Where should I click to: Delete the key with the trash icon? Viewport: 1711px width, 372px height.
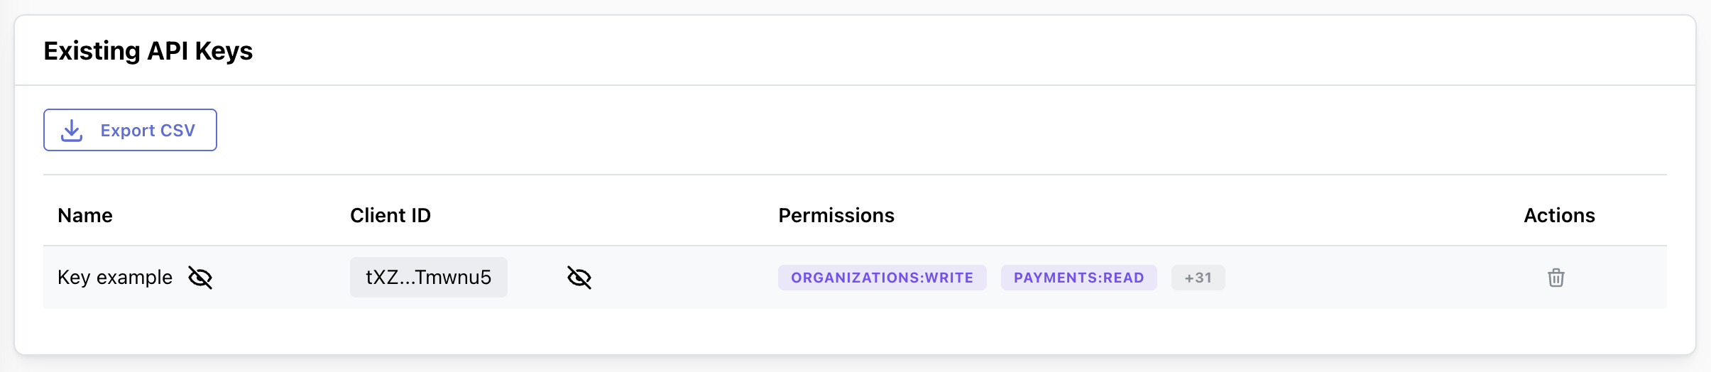pos(1556,278)
